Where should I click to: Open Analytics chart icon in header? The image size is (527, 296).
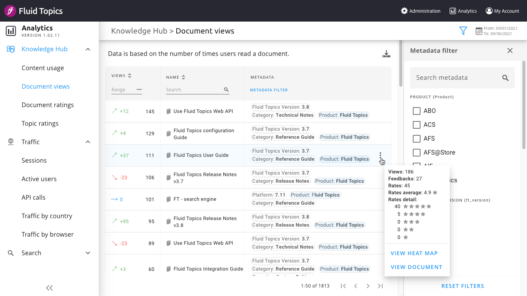pyautogui.click(x=453, y=11)
